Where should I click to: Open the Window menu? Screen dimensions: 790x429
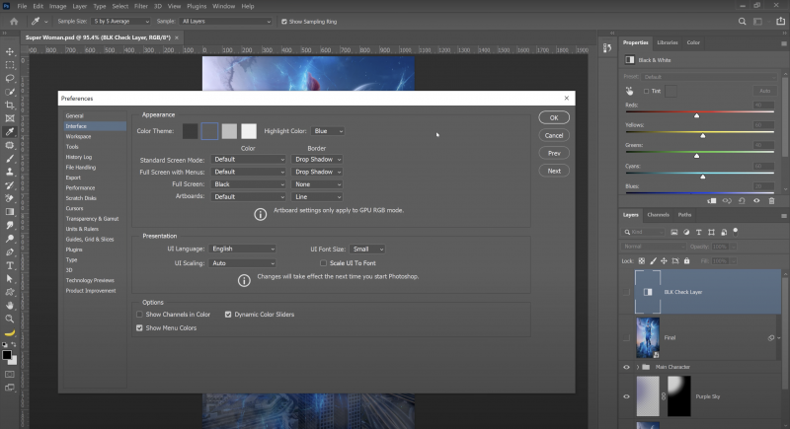223,6
